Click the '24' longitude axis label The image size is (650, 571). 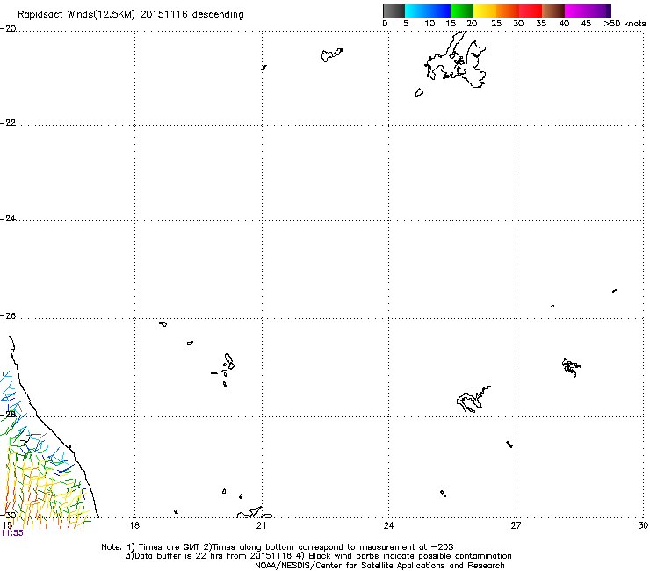point(388,525)
